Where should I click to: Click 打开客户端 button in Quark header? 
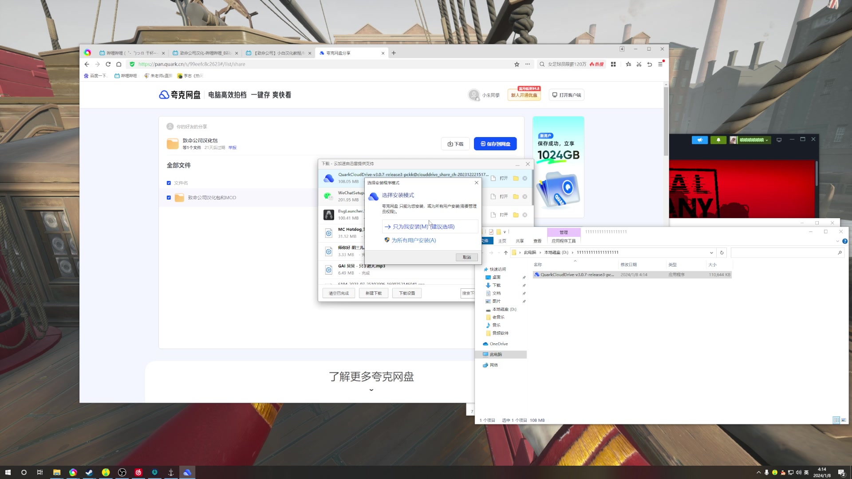(x=566, y=95)
